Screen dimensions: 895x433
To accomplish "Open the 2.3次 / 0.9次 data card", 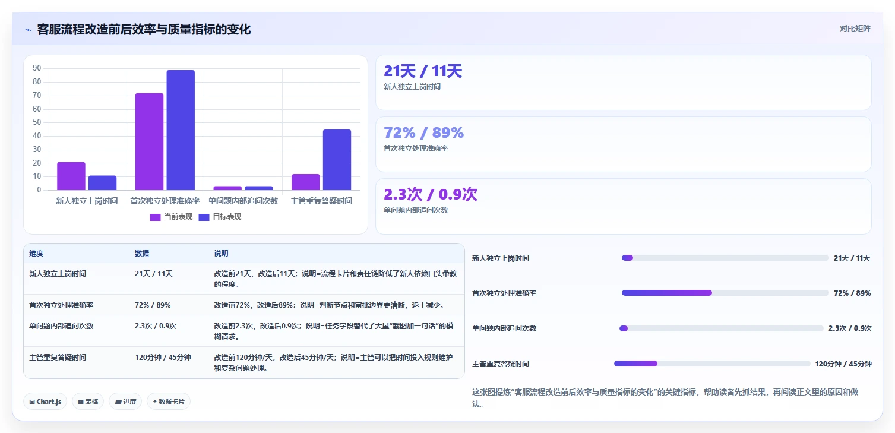I will pyautogui.click(x=624, y=206).
